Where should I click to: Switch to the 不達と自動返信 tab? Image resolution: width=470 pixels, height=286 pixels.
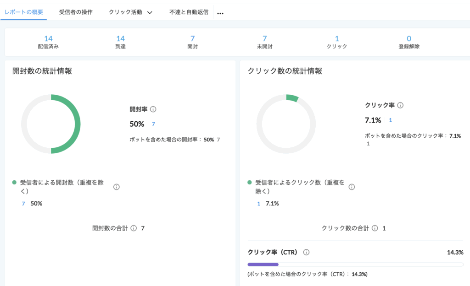point(189,12)
